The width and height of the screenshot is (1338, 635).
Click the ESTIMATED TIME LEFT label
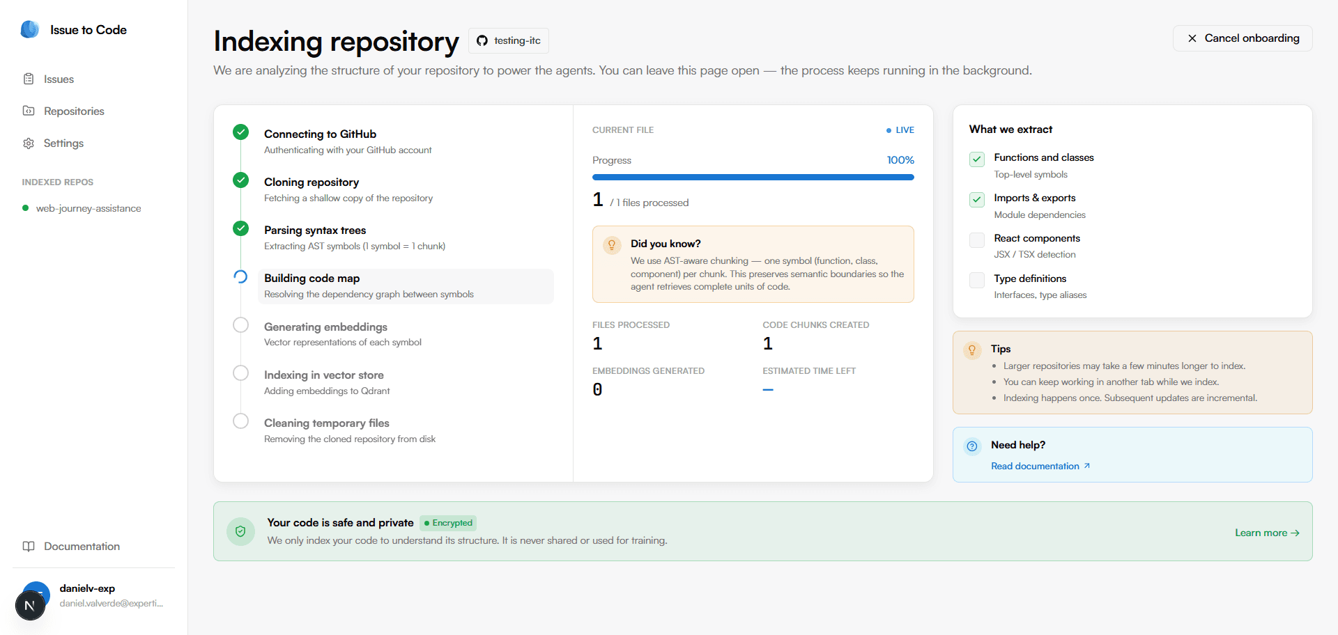pyautogui.click(x=809, y=371)
